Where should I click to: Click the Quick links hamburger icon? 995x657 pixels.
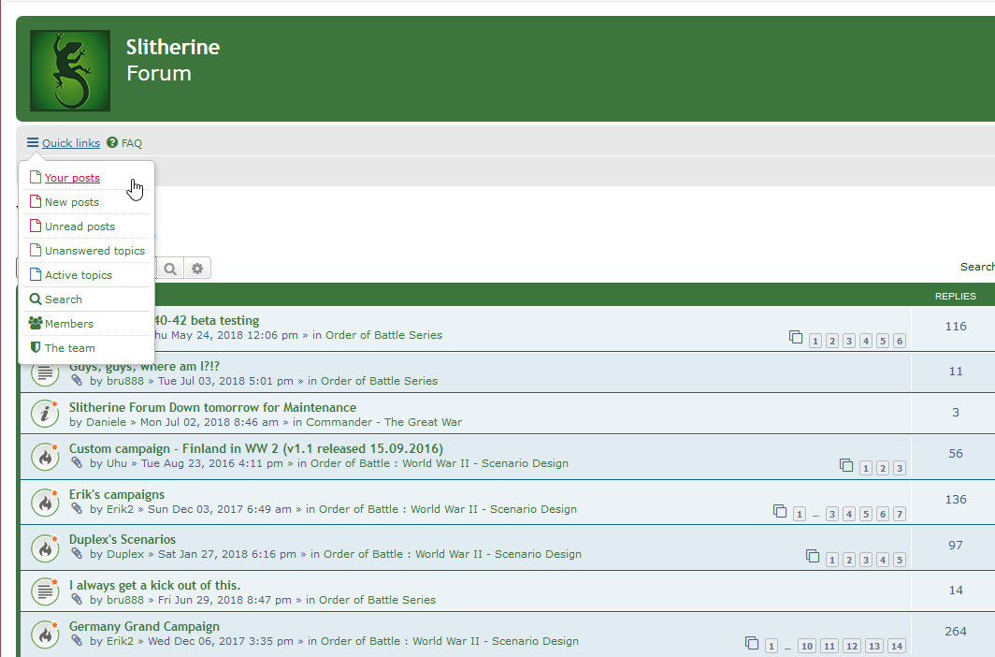click(x=33, y=143)
